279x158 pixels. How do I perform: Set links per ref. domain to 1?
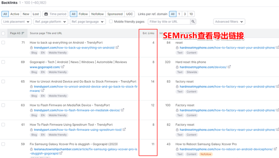(x=179, y=14)
